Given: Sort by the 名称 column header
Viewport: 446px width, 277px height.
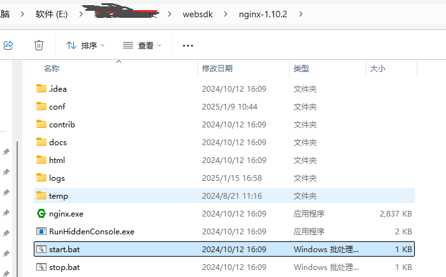Looking at the screenshot, I should [x=52, y=69].
